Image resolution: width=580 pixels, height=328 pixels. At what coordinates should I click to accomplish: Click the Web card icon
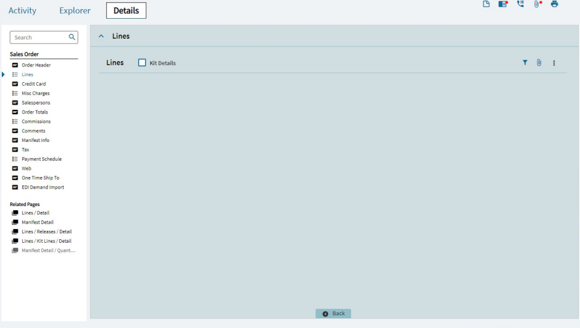(x=14, y=169)
